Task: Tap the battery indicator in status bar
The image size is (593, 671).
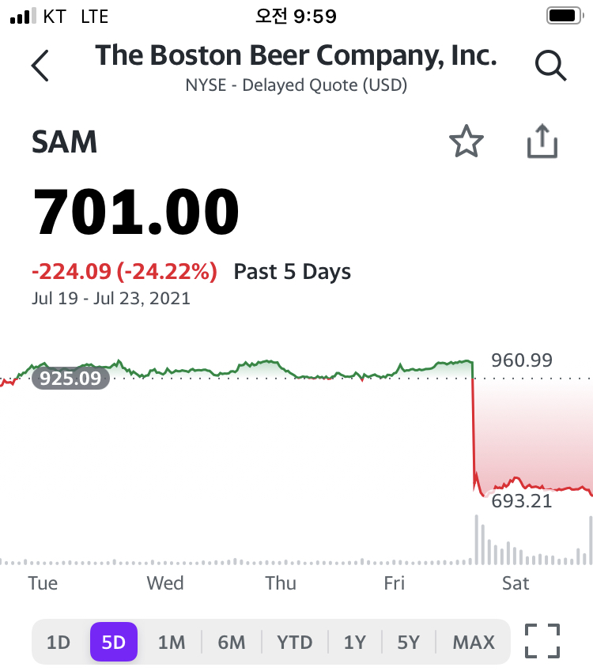Action: click(564, 17)
